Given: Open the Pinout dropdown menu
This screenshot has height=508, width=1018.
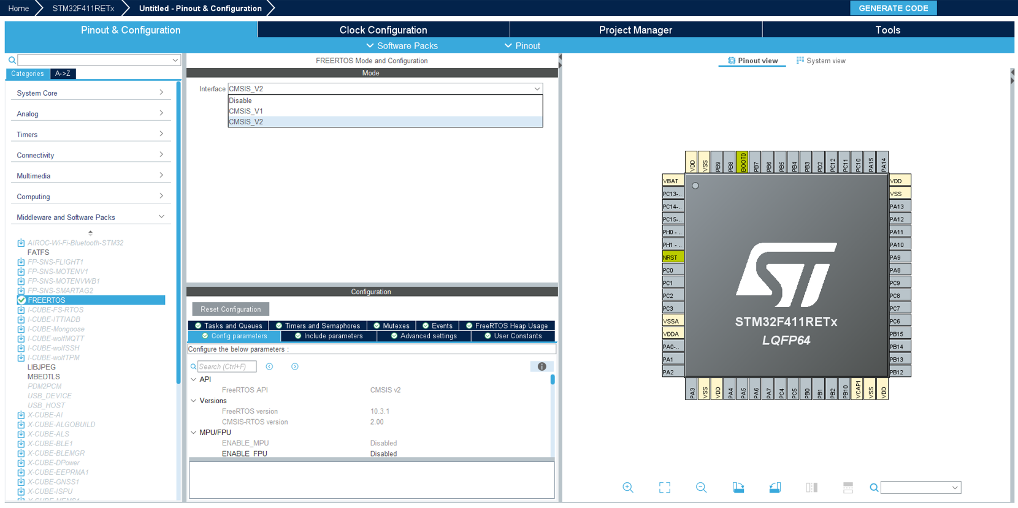Looking at the screenshot, I should coord(522,46).
